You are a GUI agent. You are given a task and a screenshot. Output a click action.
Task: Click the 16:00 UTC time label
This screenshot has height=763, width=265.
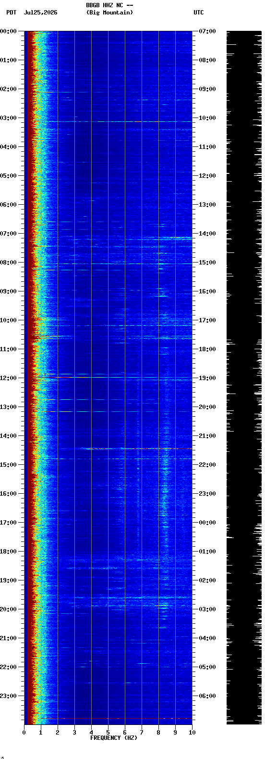click(x=207, y=291)
